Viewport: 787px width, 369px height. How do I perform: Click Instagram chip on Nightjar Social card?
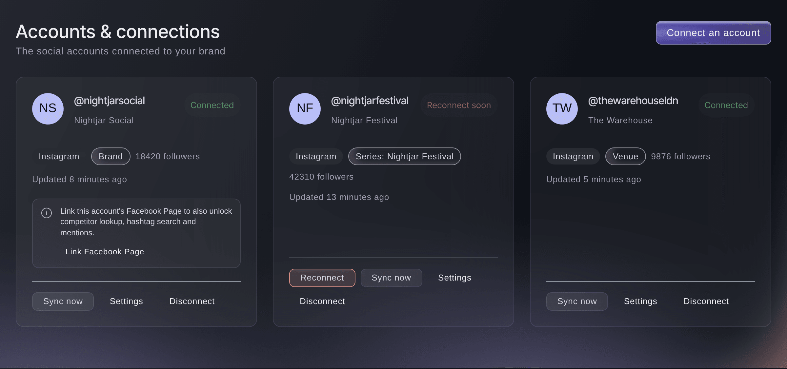pos(59,157)
